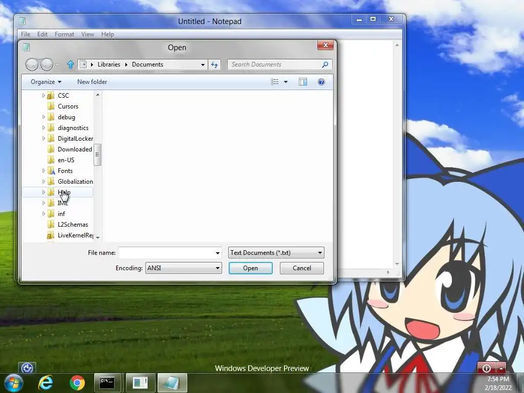
Task: Click the arrow beside the power button
Action: click(x=501, y=368)
